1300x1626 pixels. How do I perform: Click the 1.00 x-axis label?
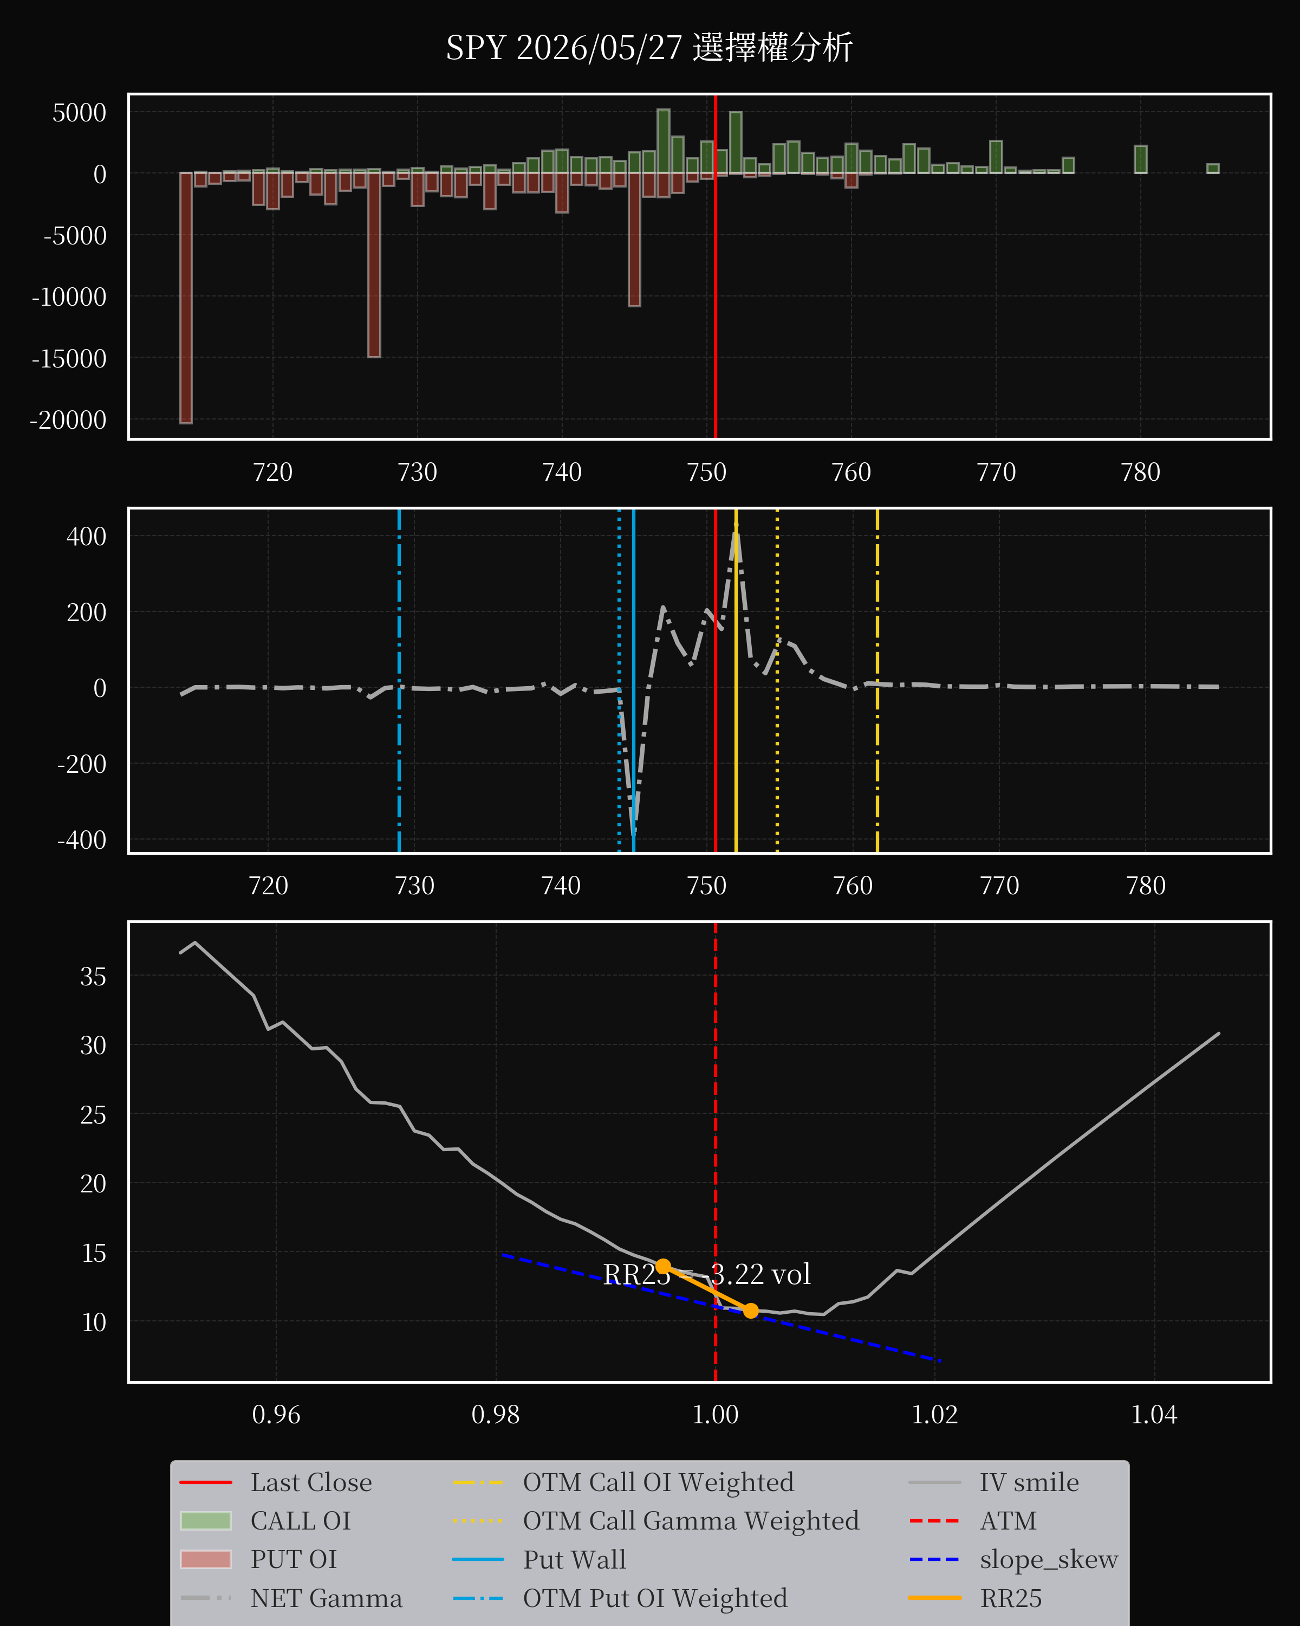[x=715, y=1415]
